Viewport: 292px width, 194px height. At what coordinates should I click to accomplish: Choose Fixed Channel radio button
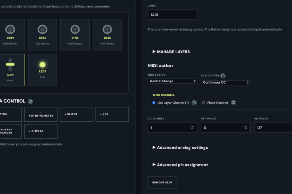click(204, 103)
